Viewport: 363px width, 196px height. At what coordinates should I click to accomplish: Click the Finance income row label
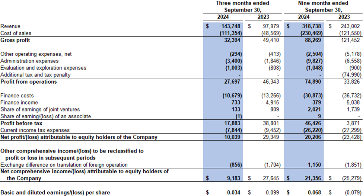[19, 103]
